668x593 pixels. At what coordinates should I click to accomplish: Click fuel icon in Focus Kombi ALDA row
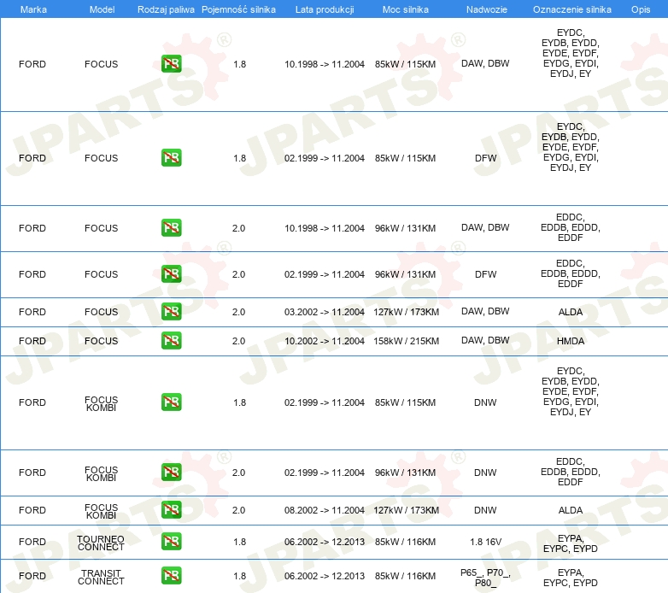(x=171, y=509)
